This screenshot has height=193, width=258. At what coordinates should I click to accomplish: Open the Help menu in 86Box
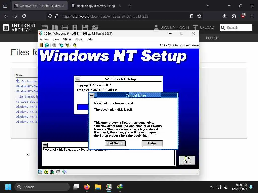tap(89, 39)
